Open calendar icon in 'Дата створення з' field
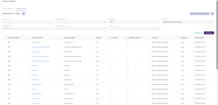218x105 pixels. click(53, 28)
